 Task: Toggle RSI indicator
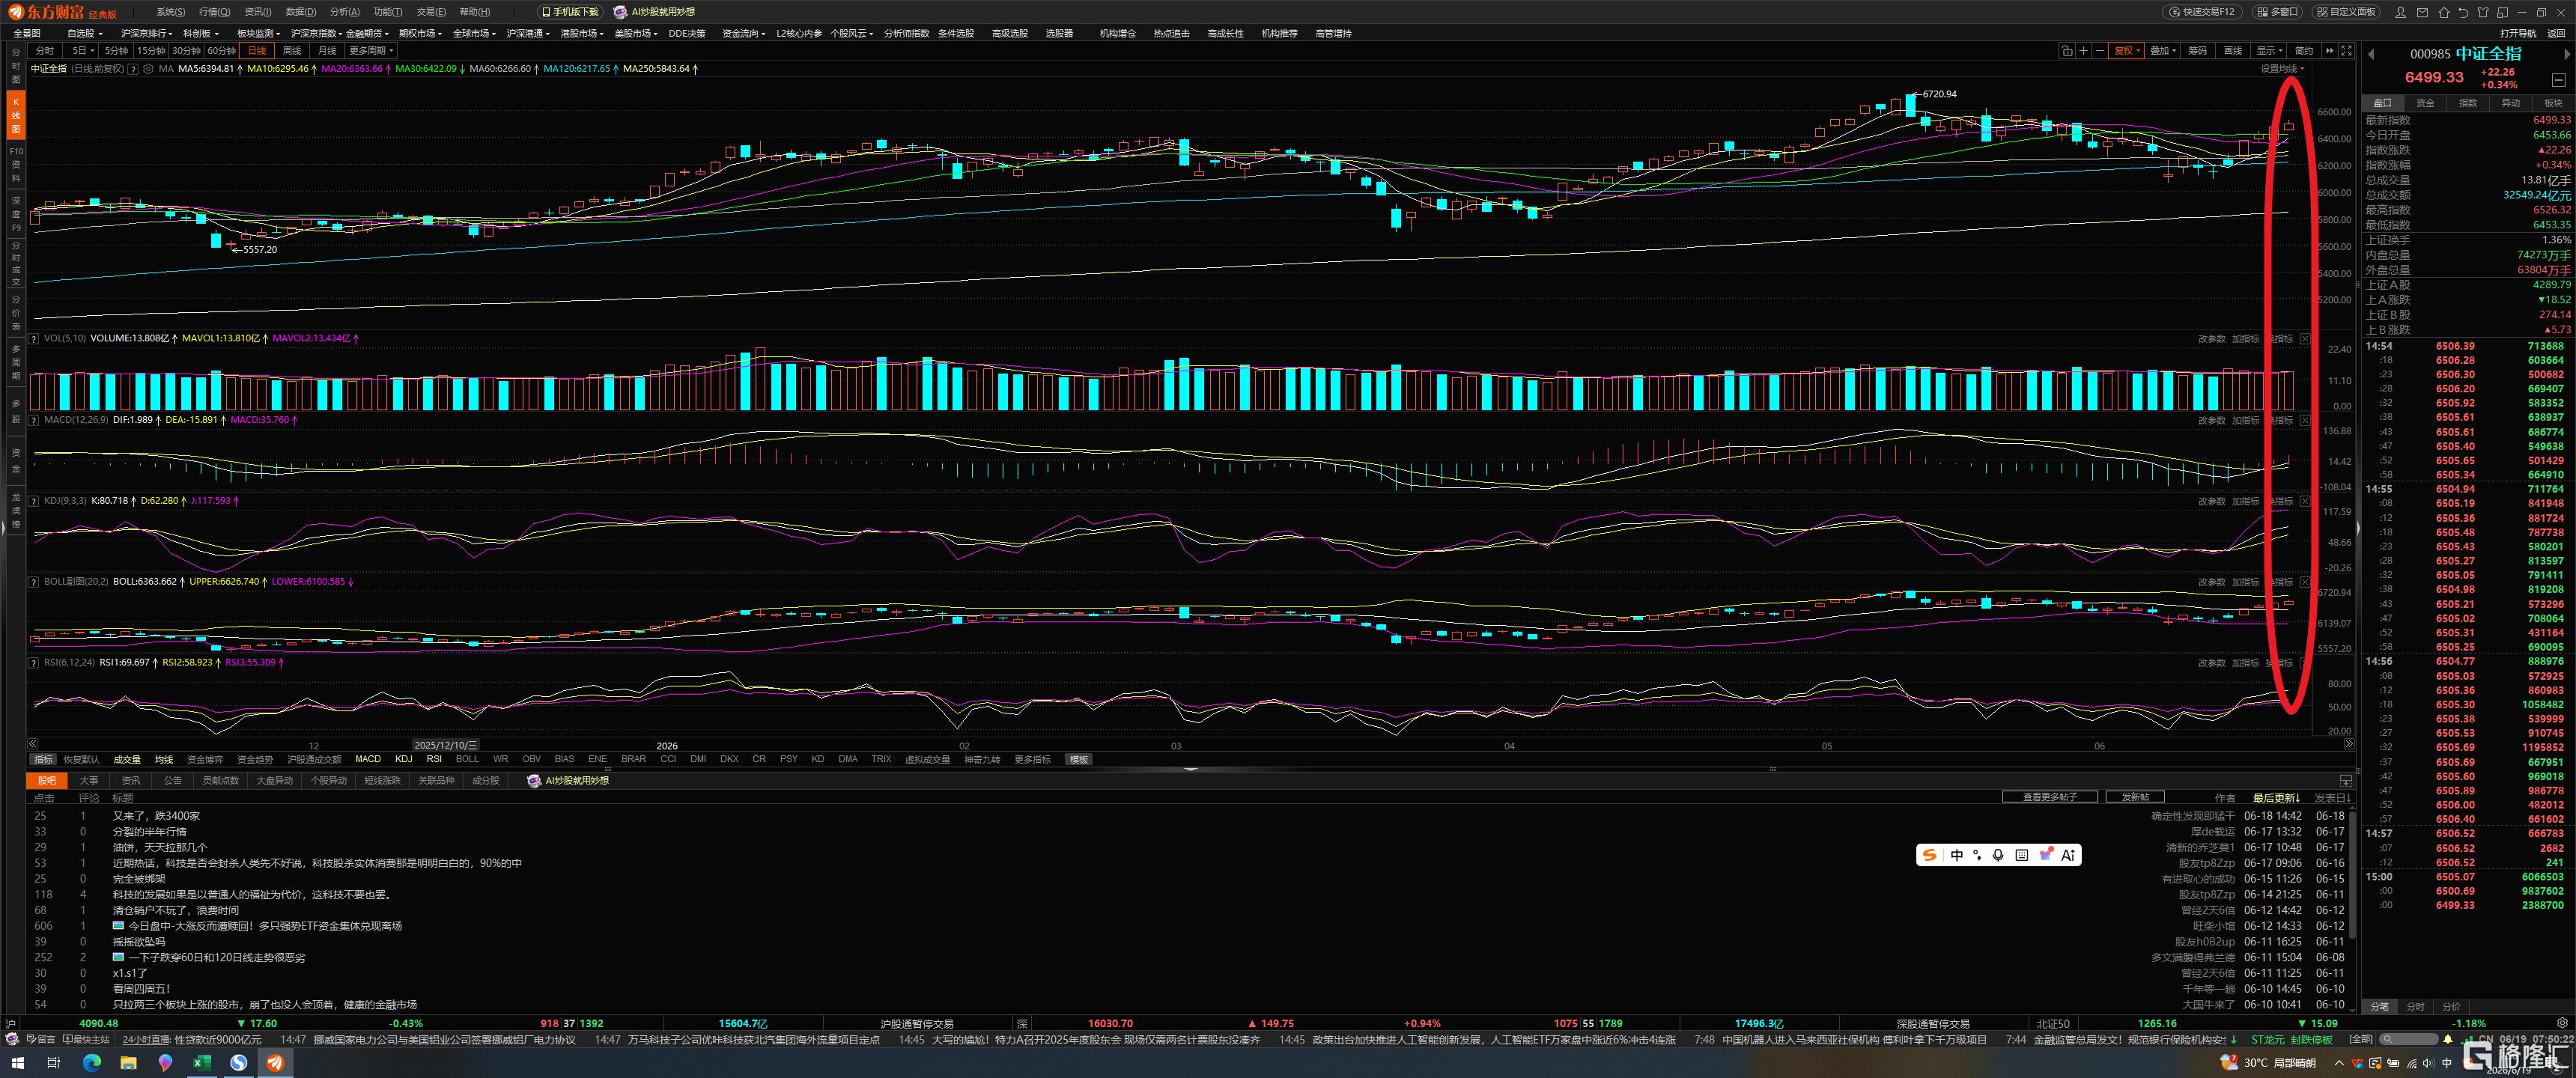(434, 759)
